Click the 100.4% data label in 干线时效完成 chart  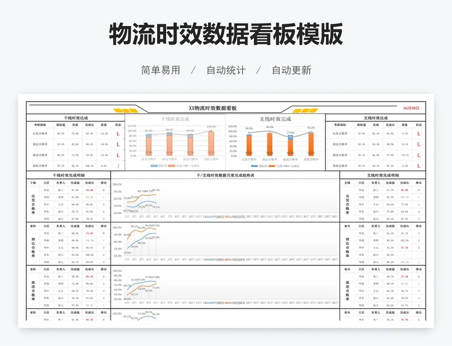(x=211, y=127)
